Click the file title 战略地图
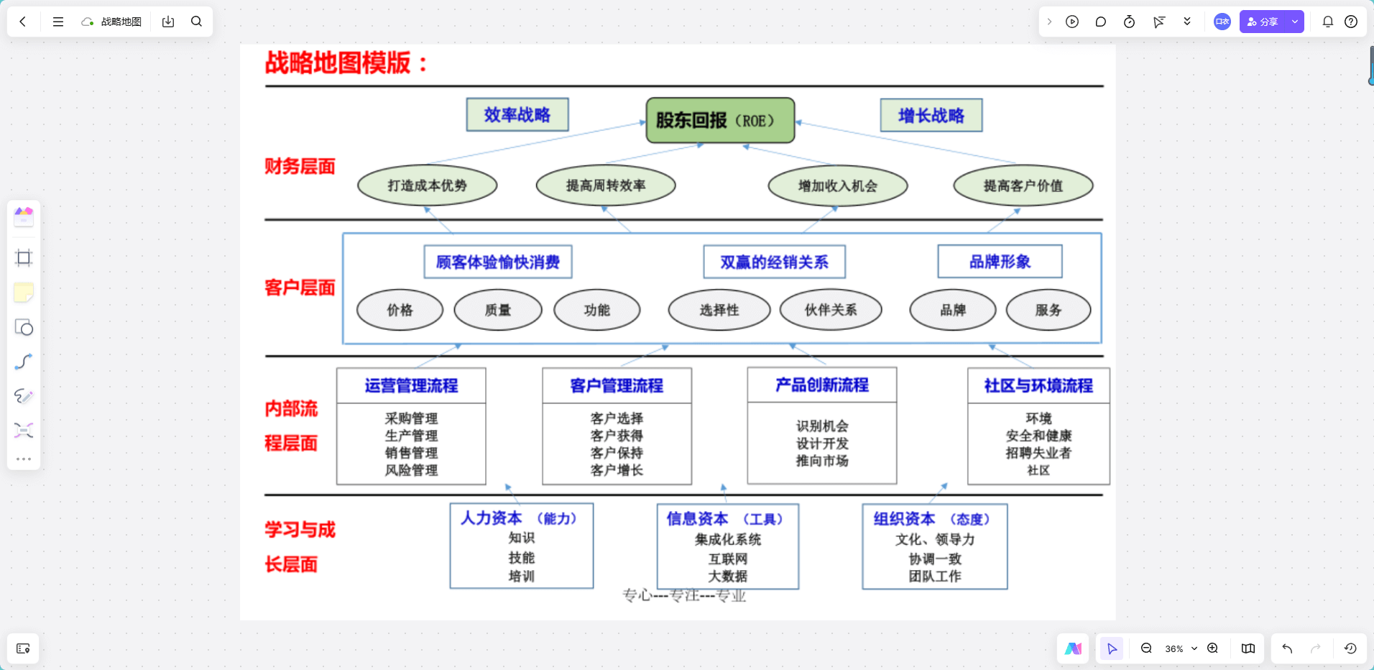Screen dimensions: 1374x670 coord(121,22)
